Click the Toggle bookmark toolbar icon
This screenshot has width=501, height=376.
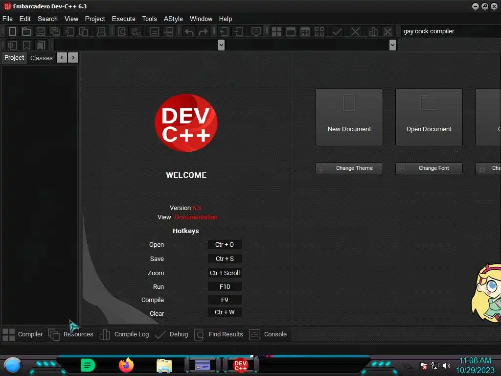coord(26,45)
